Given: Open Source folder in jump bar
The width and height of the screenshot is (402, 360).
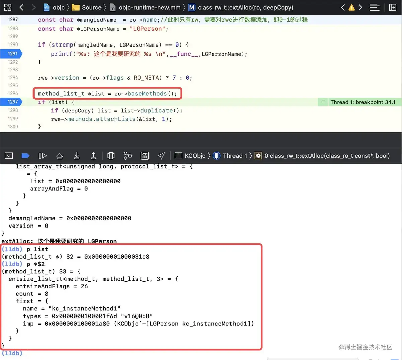Looking at the screenshot, I should pos(87,7).
